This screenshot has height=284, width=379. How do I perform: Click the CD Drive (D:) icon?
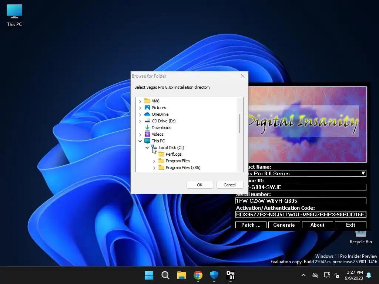point(147,121)
